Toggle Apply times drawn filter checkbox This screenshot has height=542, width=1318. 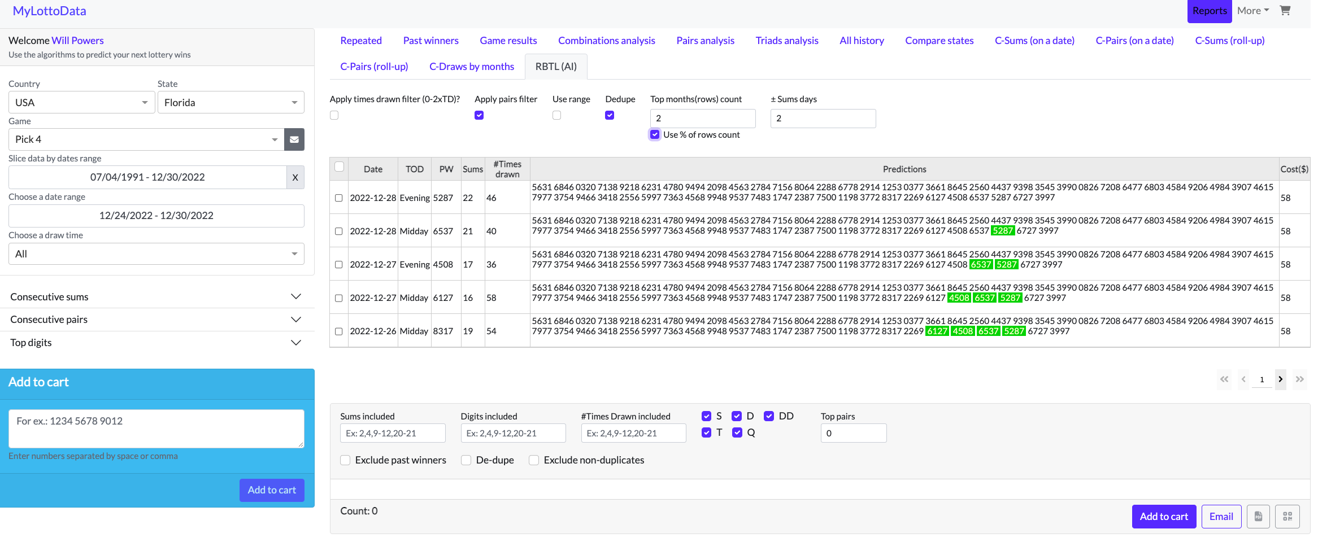tap(334, 115)
